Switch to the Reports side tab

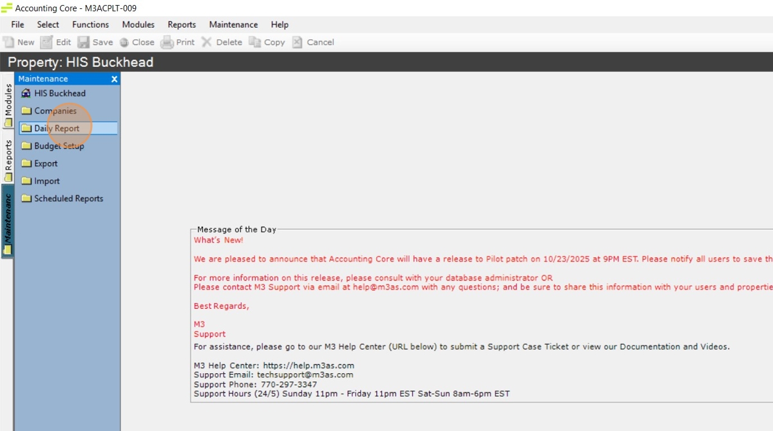point(8,160)
